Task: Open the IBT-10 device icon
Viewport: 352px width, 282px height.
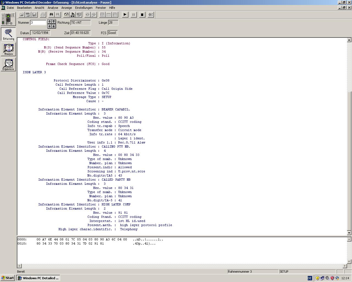Action: 8,19
